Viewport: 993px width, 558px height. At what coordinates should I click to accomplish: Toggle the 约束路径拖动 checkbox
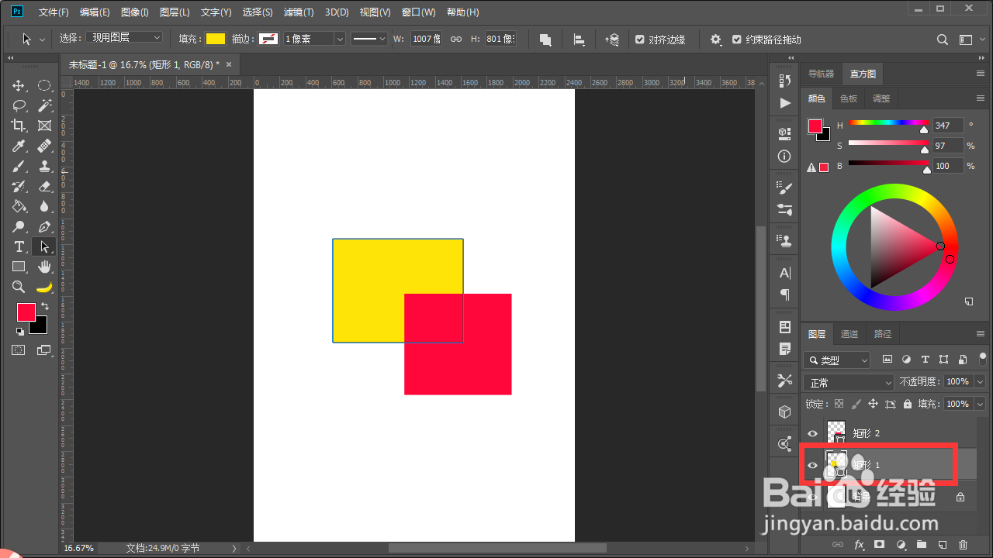pyautogui.click(x=737, y=40)
